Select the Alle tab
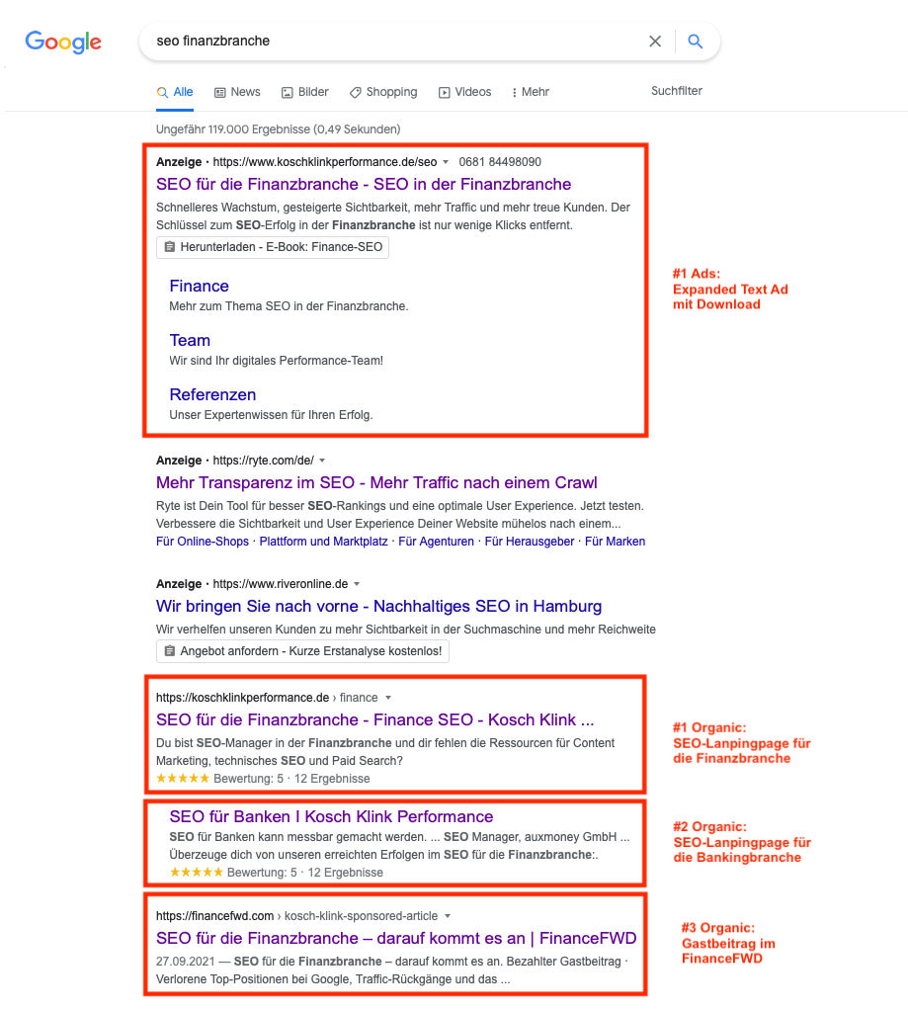 pos(175,92)
